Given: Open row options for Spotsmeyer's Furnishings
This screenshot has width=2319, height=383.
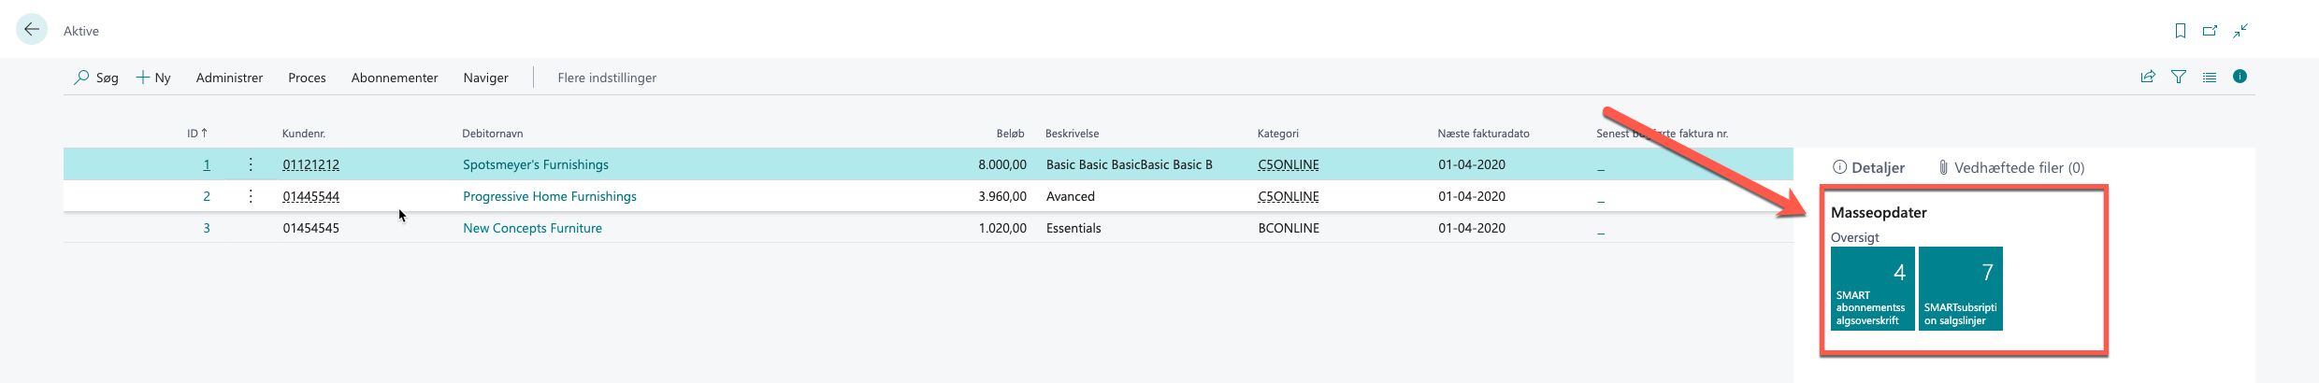Looking at the screenshot, I should (251, 164).
